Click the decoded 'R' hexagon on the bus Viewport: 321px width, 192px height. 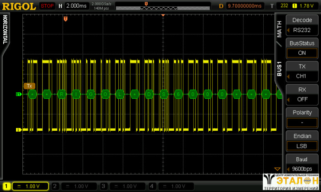(61, 94)
